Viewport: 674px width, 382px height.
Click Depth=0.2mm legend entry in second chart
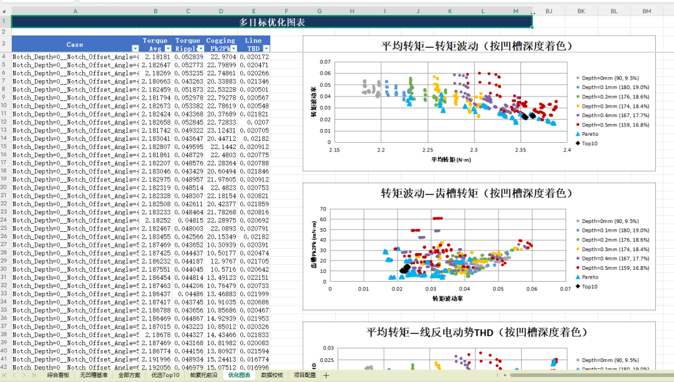tap(613, 240)
